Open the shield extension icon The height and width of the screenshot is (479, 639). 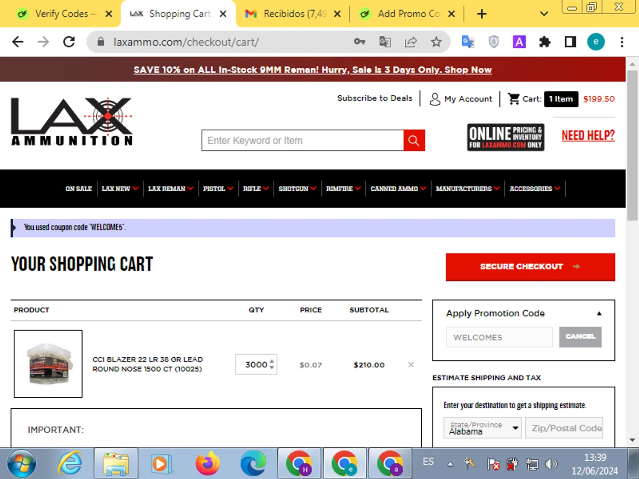pyautogui.click(x=494, y=42)
